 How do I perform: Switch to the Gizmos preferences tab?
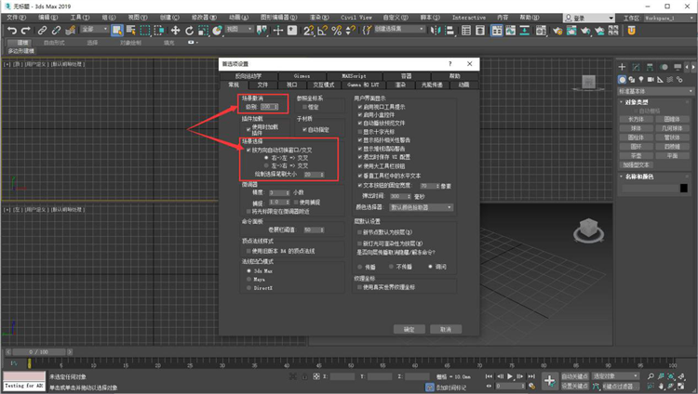click(x=302, y=76)
